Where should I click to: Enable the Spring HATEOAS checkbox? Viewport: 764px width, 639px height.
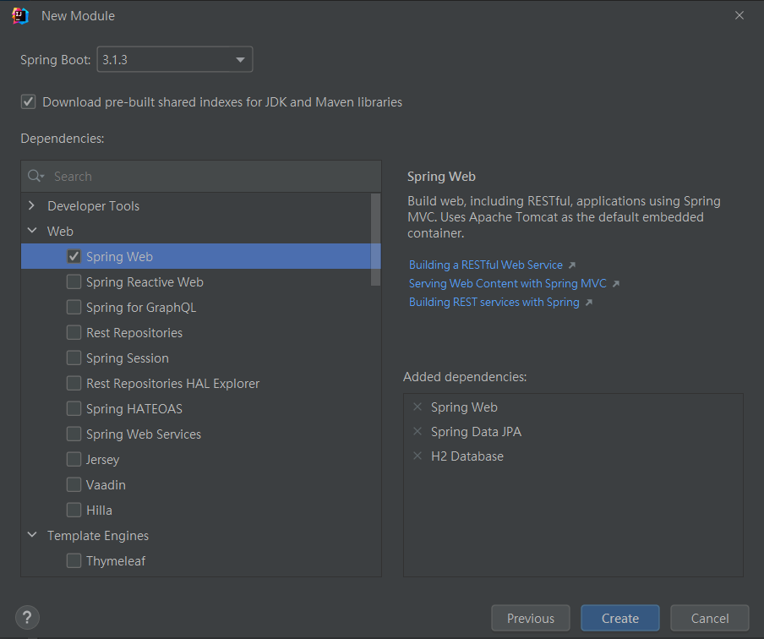(x=74, y=408)
